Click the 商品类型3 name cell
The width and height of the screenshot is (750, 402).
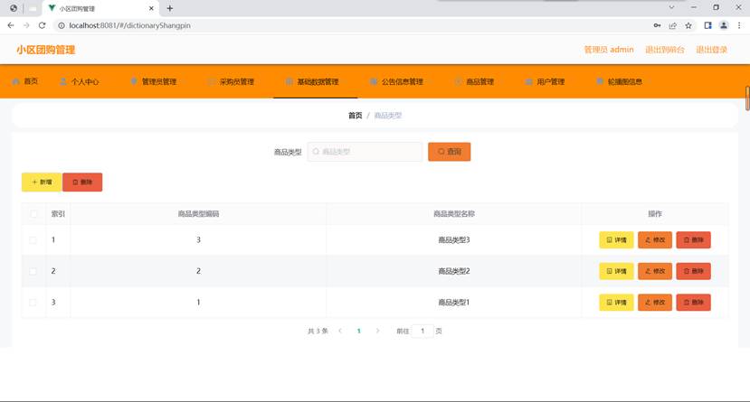(x=454, y=240)
